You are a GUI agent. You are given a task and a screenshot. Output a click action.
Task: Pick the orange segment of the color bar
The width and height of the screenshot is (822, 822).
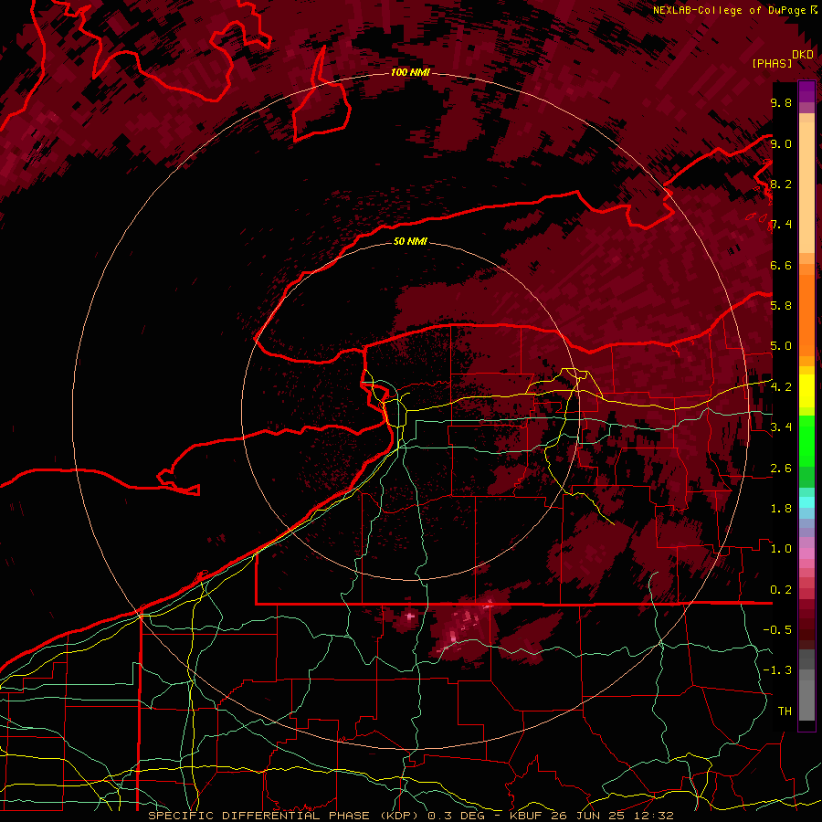806,314
